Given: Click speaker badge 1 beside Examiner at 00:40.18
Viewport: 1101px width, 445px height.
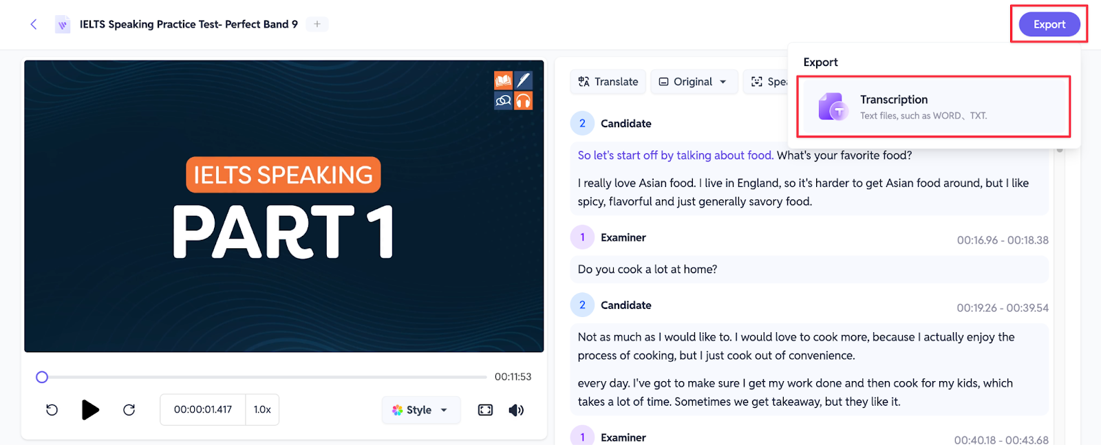Looking at the screenshot, I should 582,437.
